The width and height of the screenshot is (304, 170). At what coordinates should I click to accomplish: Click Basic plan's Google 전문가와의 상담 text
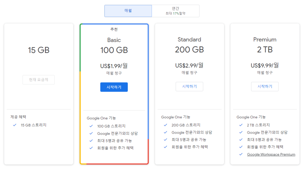pyautogui.click(x=117, y=134)
